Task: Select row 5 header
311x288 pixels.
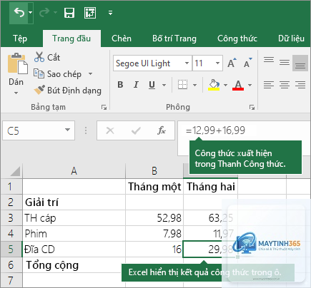Action: 11,250
